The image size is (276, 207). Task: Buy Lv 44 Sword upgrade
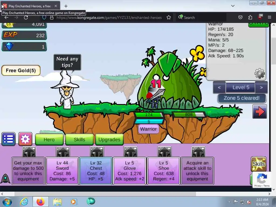[62, 171]
